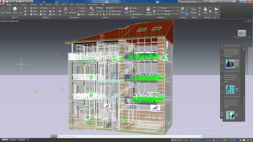
Task: Click the Text annotation tool
Action: 66,10
